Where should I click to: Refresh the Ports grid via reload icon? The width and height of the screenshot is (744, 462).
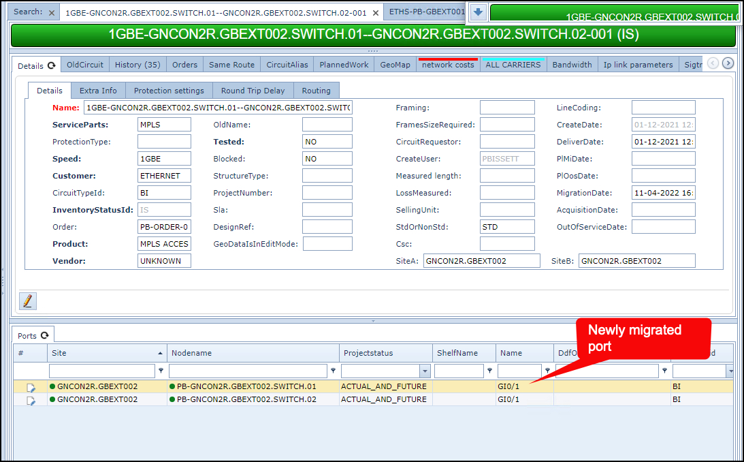pos(45,335)
